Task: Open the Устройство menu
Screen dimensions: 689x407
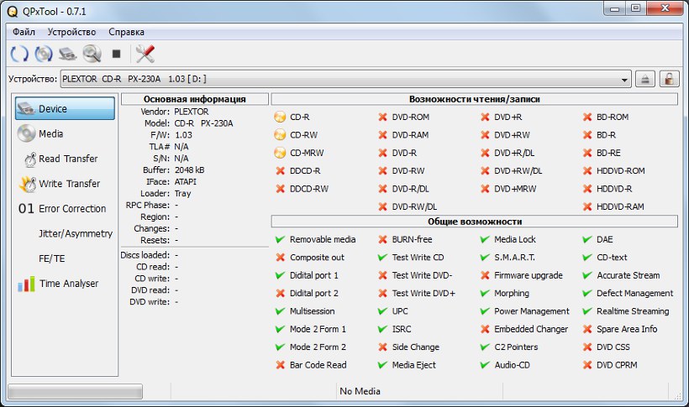Action: click(x=71, y=32)
